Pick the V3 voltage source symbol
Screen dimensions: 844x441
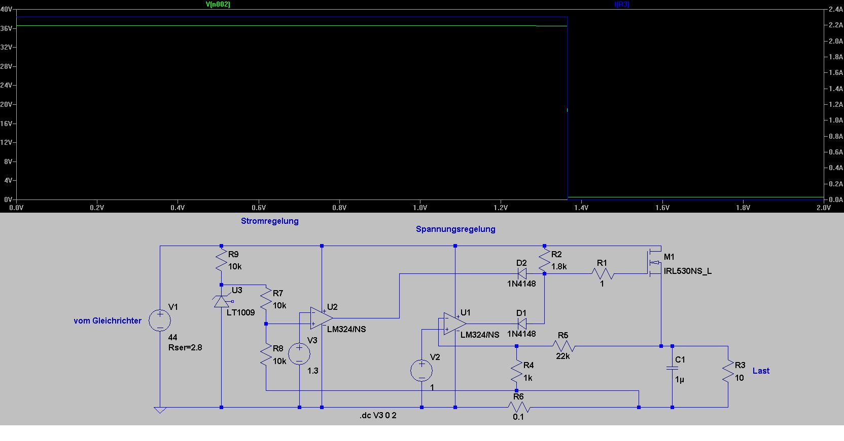[299, 353]
